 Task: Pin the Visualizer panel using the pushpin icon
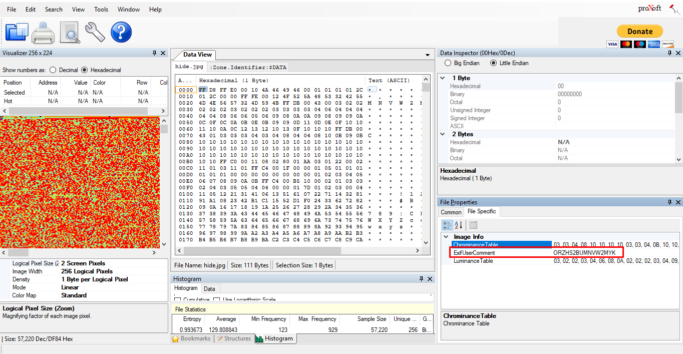(x=154, y=53)
